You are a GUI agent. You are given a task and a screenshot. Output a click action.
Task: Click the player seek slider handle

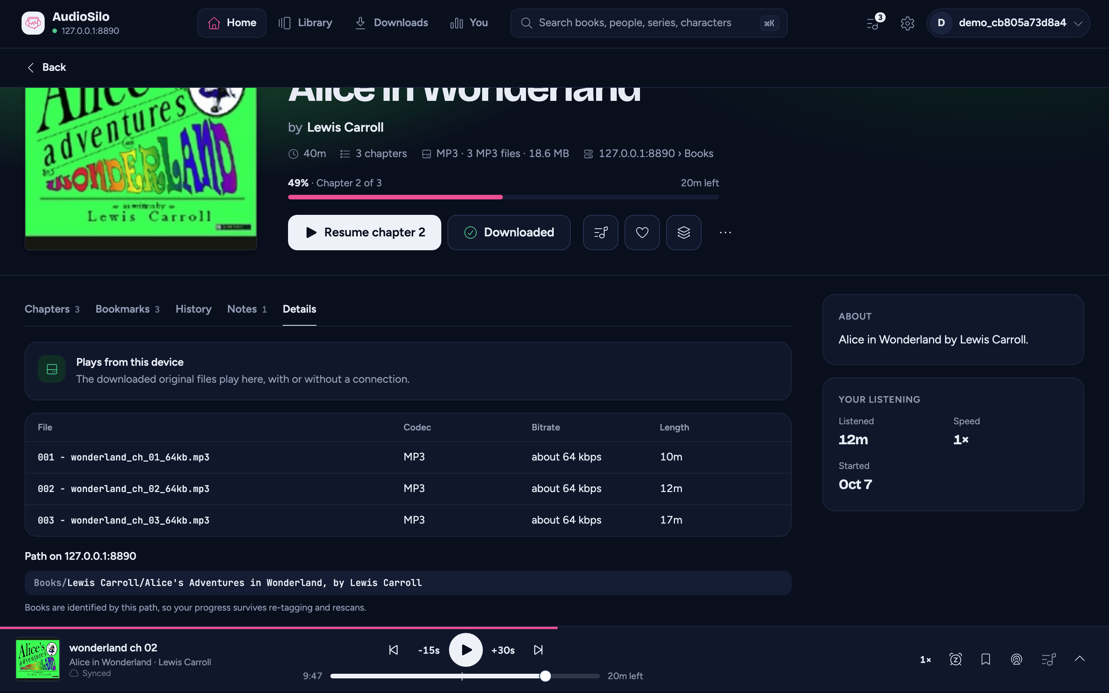(545, 676)
